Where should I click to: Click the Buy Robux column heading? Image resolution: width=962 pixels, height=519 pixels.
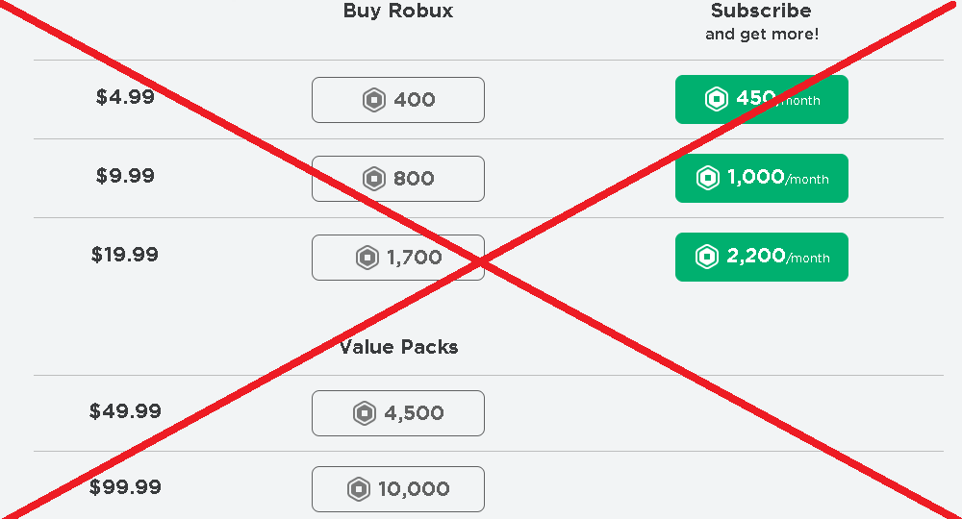point(398,11)
